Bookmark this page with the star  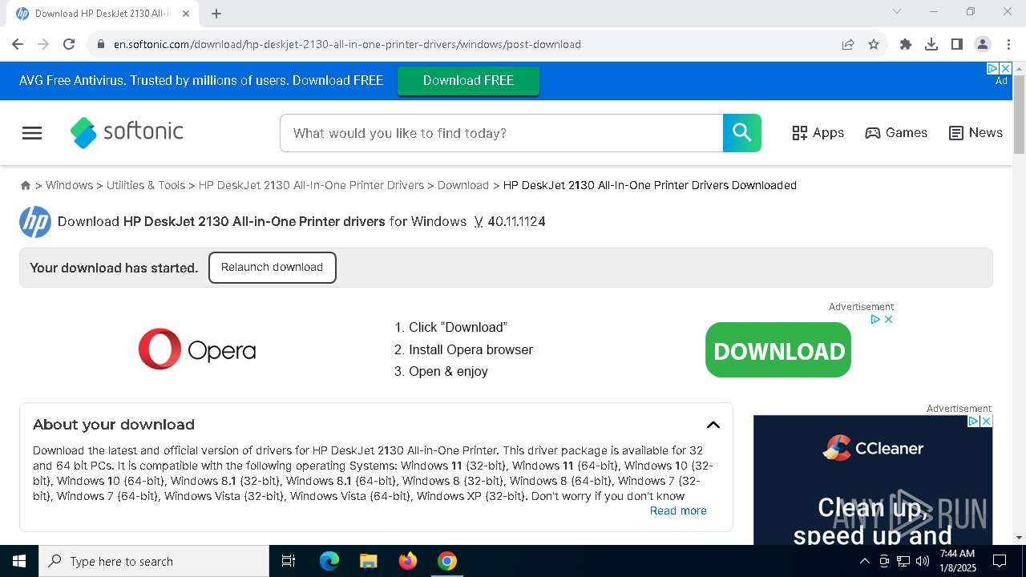(874, 44)
